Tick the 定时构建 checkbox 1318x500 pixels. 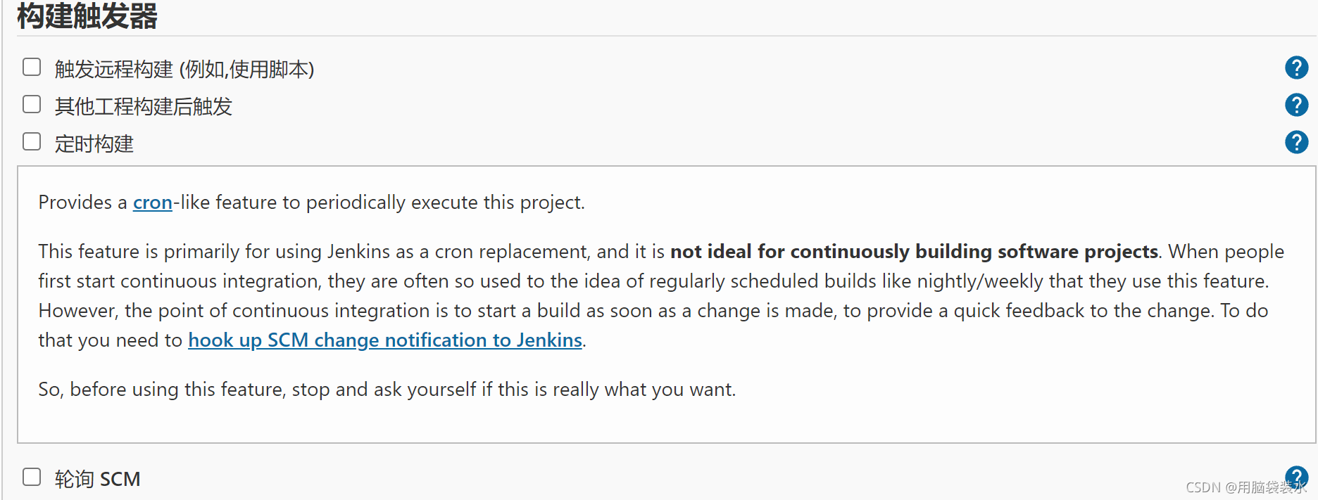click(x=32, y=142)
